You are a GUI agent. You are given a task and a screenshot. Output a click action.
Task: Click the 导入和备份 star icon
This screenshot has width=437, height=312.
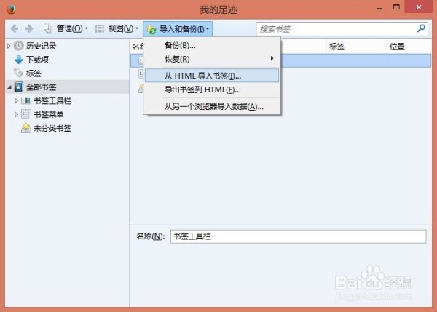pyautogui.click(x=151, y=29)
